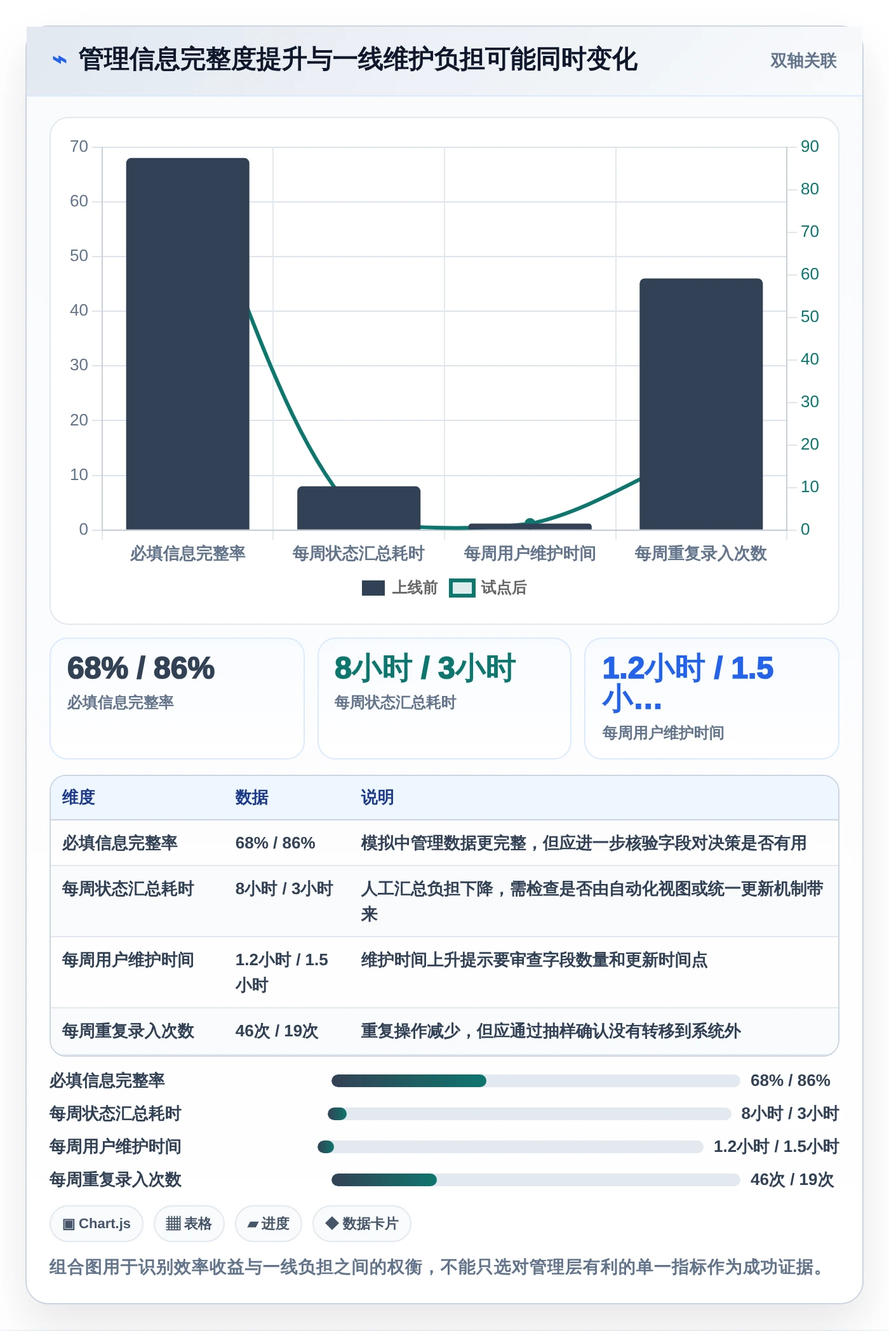Click the 维度 table column header
The height and width of the screenshot is (1331, 889).
coord(79,798)
